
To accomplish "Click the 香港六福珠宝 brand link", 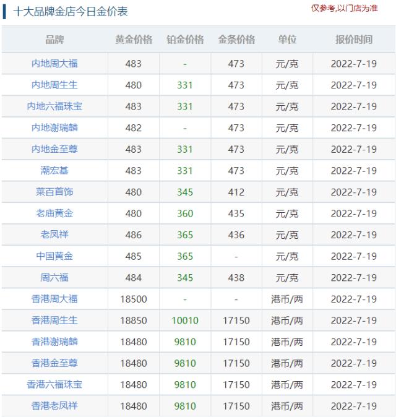I will [54, 385].
